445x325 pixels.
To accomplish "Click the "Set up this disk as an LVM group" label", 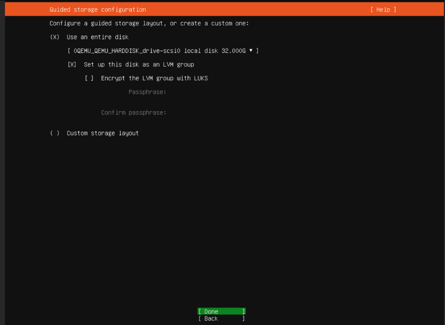I will click(x=139, y=64).
